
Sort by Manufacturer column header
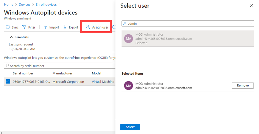pos(62,73)
